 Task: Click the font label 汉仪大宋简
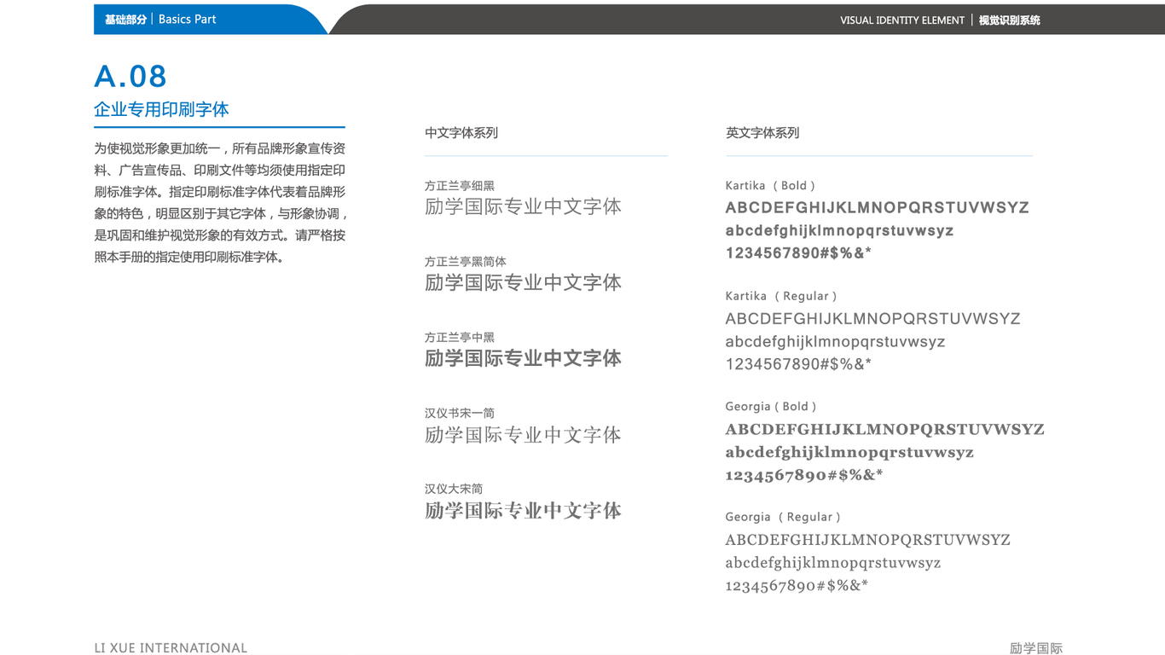(454, 490)
